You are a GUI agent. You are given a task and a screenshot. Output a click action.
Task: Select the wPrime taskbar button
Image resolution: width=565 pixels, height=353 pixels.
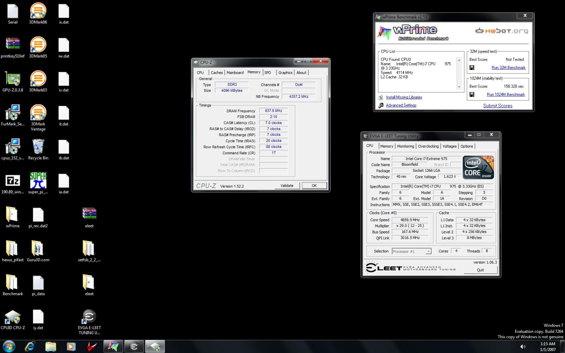(x=113, y=347)
